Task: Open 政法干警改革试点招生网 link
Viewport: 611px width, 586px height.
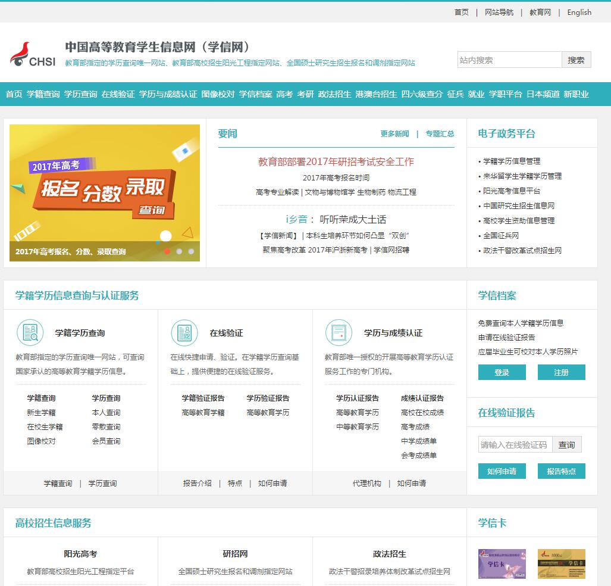Action: pos(522,250)
